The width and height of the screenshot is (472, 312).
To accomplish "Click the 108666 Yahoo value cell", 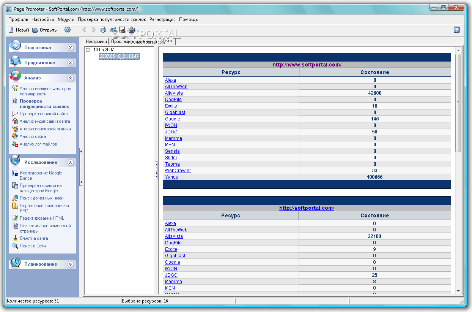I will point(375,177).
